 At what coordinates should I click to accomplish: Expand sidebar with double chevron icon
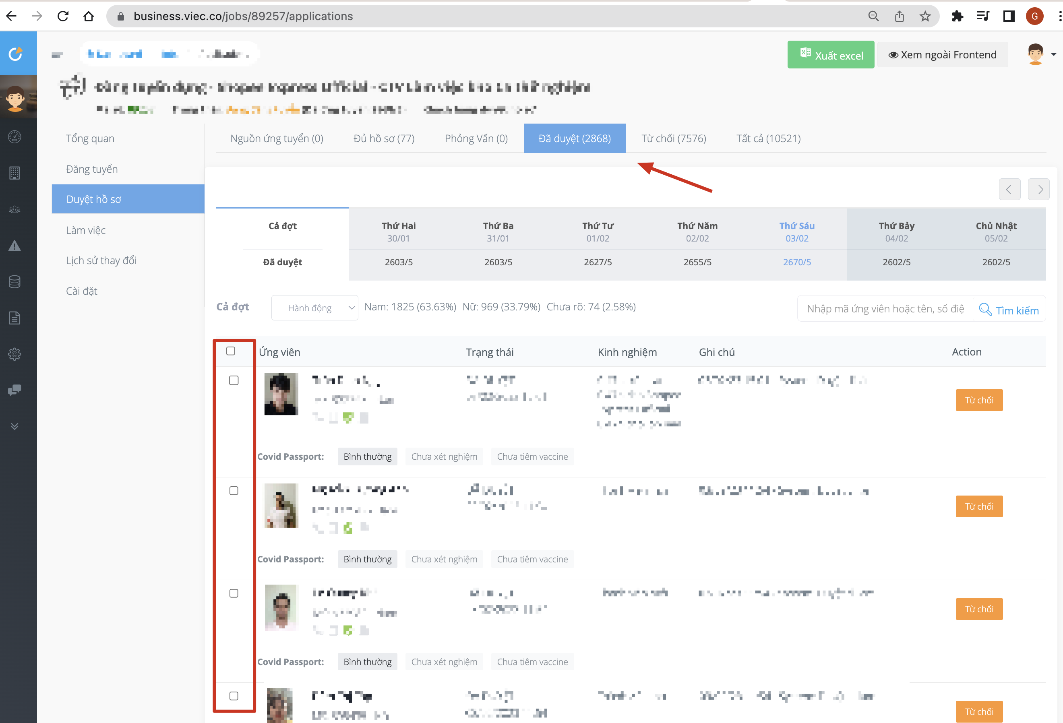tap(14, 426)
